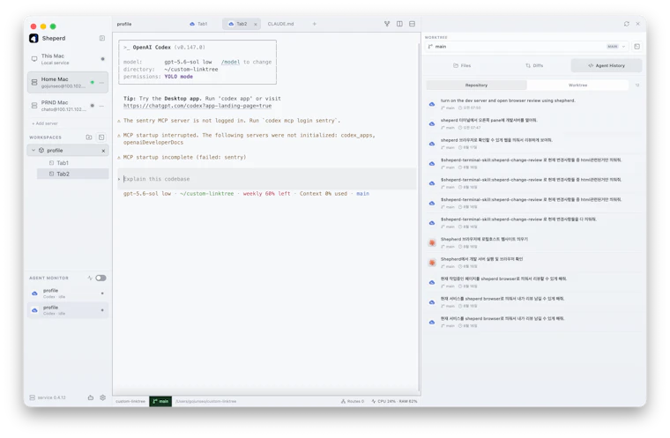
Task: Select This Mac local service
Action: (68, 59)
